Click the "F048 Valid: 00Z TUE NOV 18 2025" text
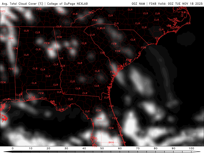The height and width of the screenshot is (153, 204). (176, 4)
